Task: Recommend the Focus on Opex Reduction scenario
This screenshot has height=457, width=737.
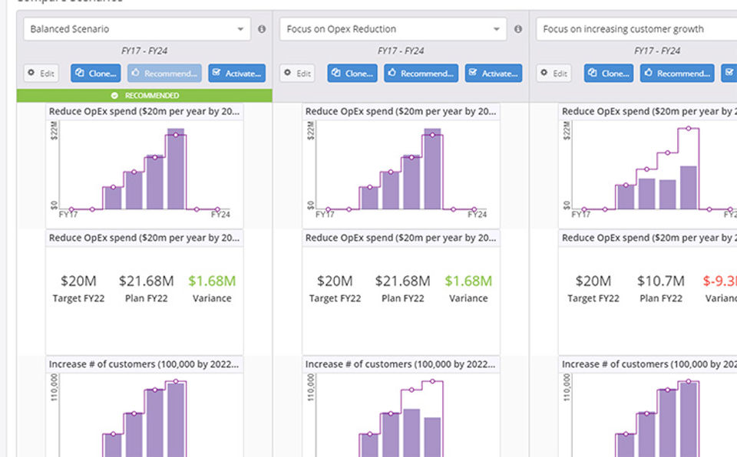Action: pyautogui.click(x=421, y=74)
